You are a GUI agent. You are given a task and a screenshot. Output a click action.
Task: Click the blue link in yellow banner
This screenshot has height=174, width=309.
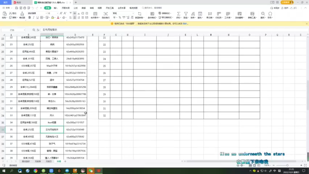(185, 24)
